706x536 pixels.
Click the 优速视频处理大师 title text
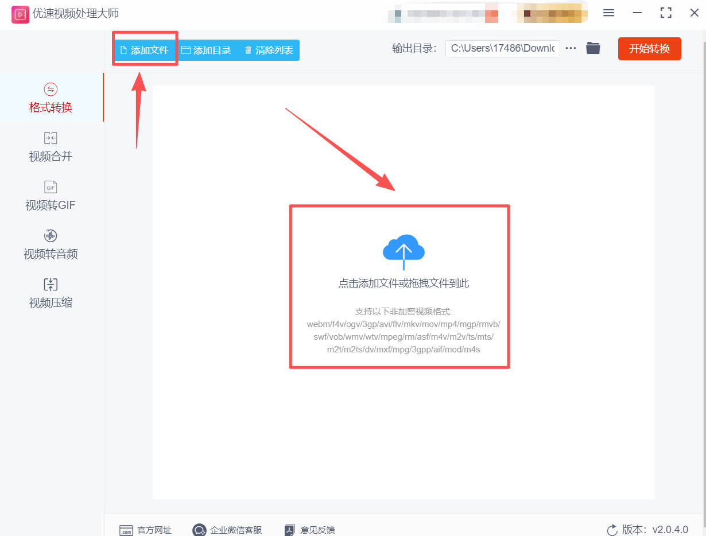click(76, 14)
